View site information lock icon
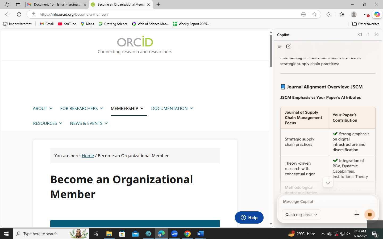Image resolution: width=383 pixels, height=239 pixels. (34, 14)
